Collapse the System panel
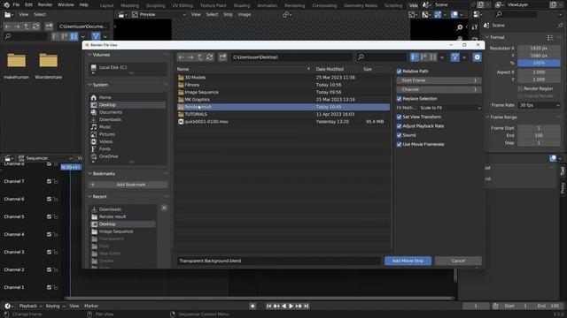This screenshot has width=567, height=318. point(89,85)
